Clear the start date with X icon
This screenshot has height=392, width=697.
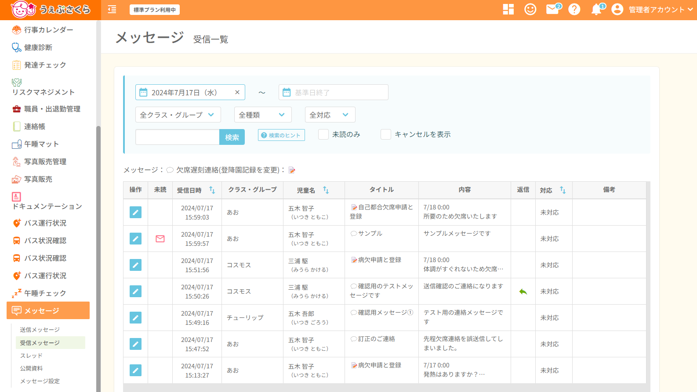point(237,92)
